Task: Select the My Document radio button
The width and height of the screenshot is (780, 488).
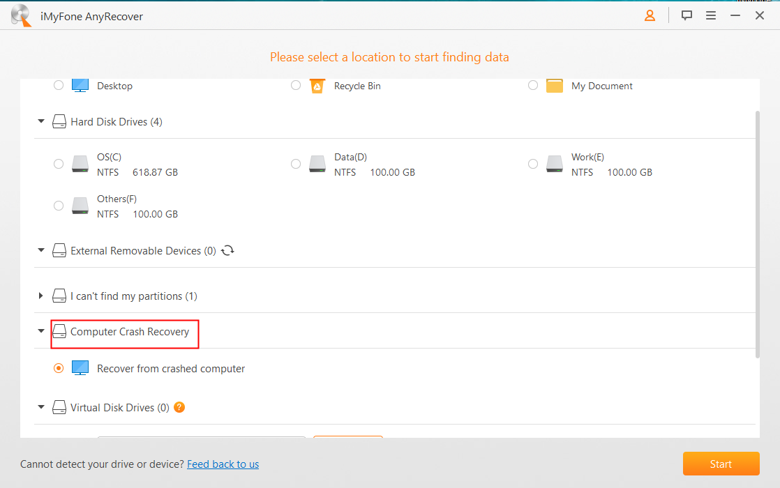Action: click(533, 86)
